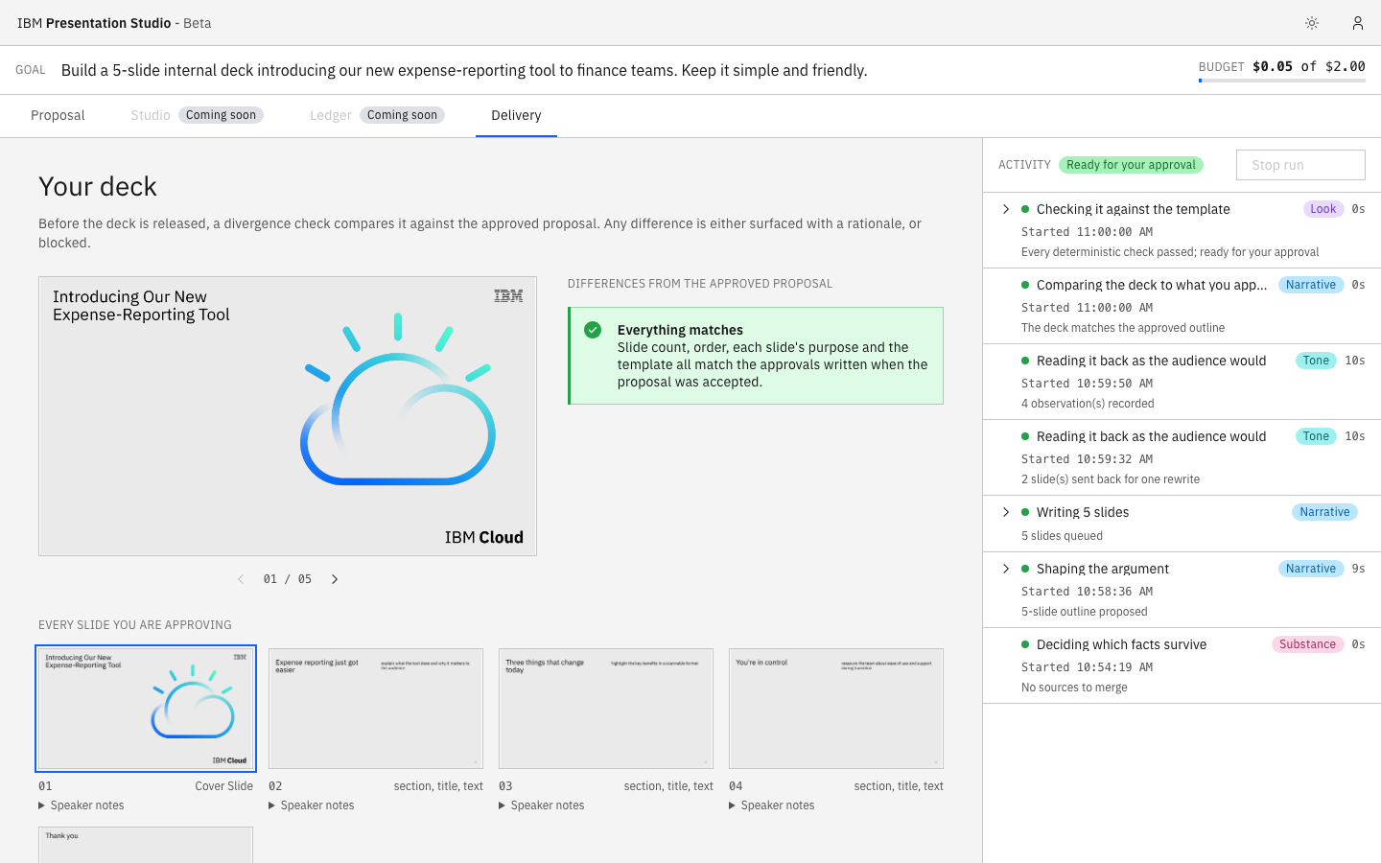Select the 'You're in control' slide thumbnail

click(836, 709)
